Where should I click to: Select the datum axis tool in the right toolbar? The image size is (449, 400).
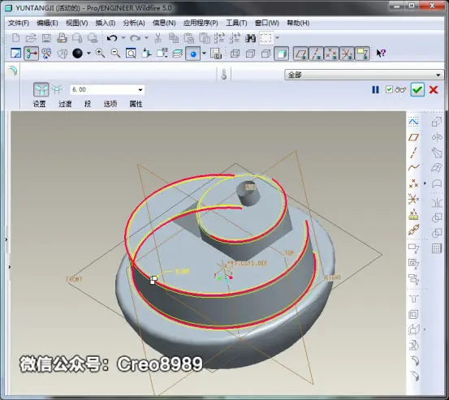tap(413, 153)
